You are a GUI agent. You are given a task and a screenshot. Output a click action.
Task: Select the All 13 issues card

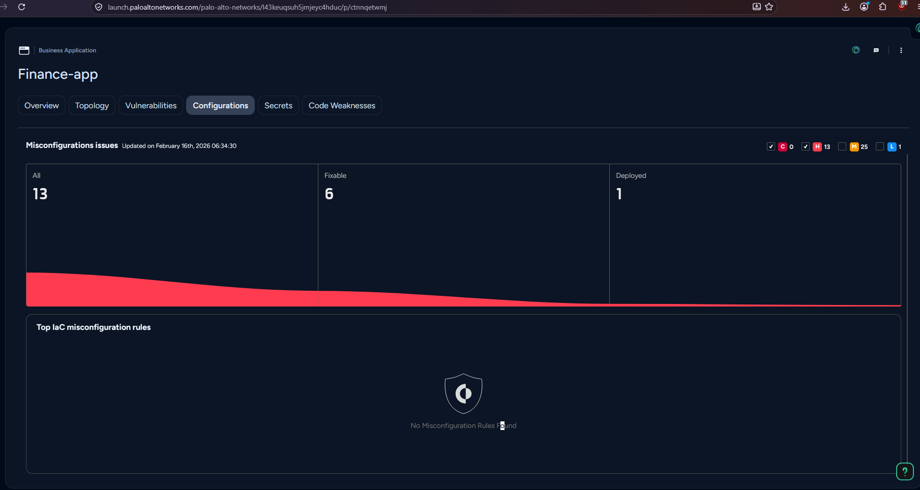pyautogui.click(x=172, y=235)
